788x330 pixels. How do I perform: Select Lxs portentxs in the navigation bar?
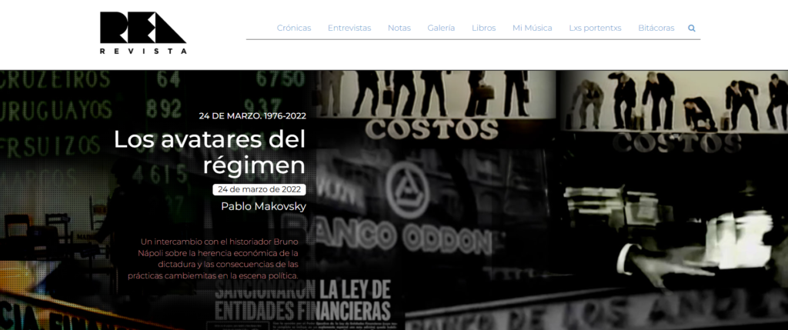(x=595, y=28)
